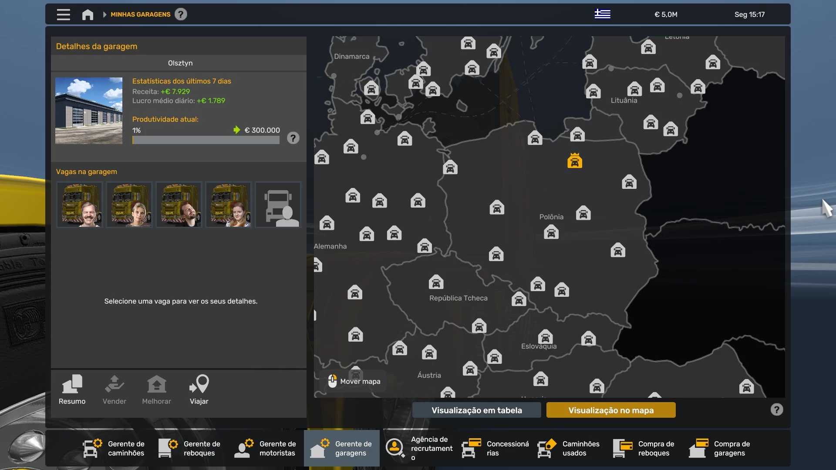Switch to Visualização em tabela

[476, 410]
